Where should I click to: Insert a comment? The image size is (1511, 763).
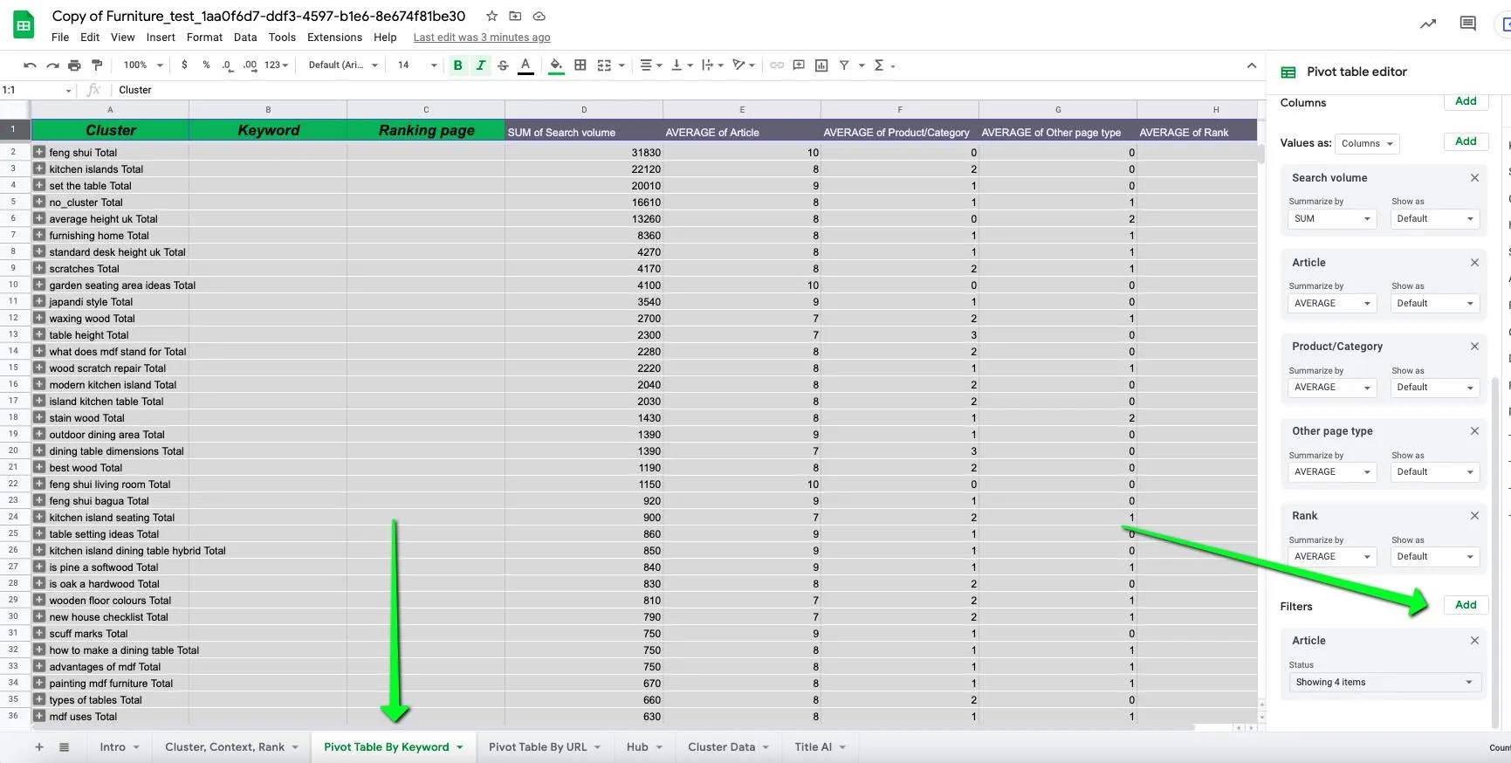click(799, 65)
